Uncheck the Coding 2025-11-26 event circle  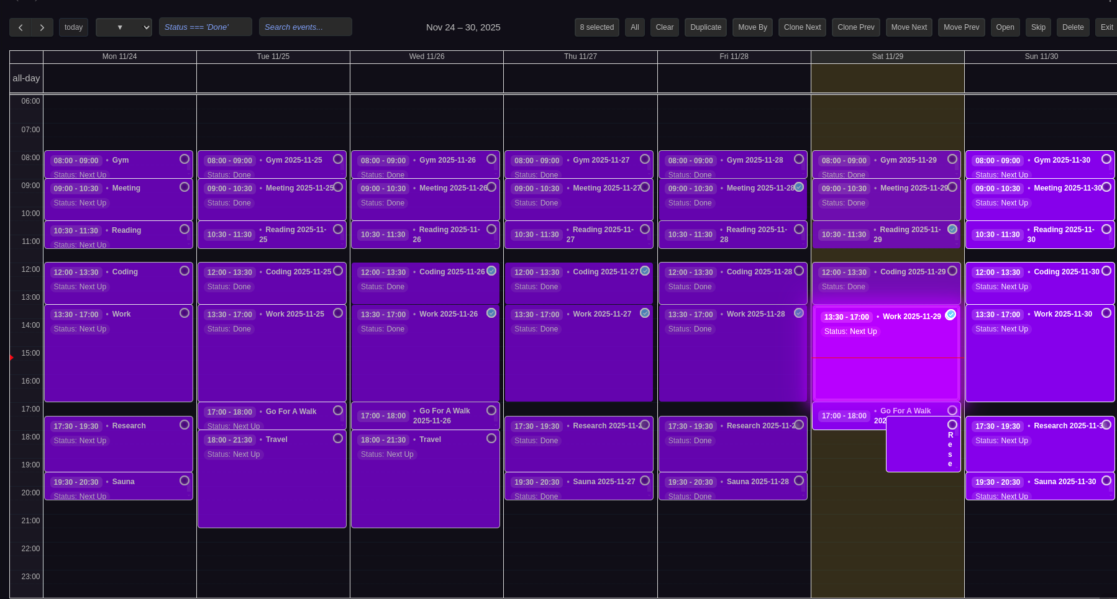click(491, 271)
